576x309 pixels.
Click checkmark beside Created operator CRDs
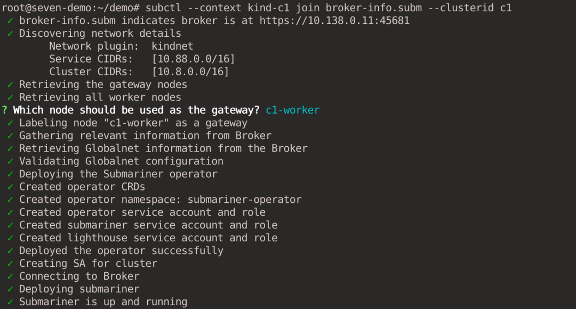point(10,187)
